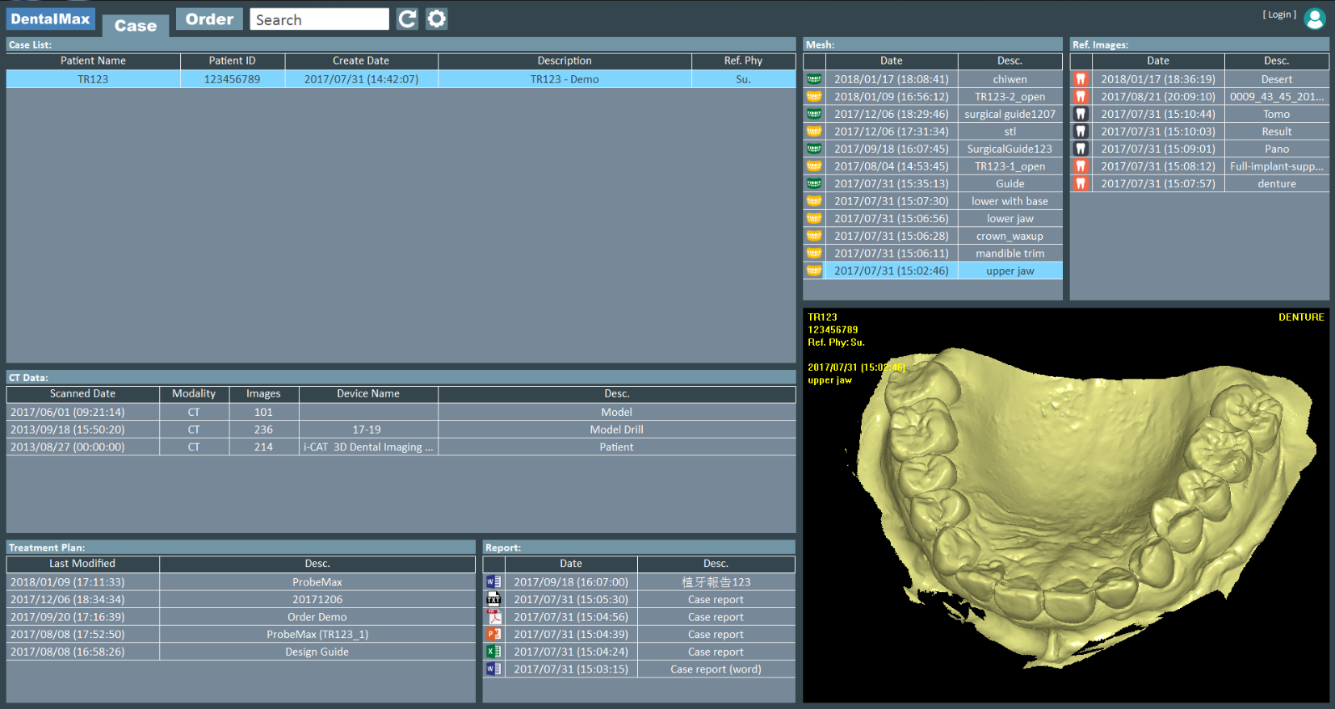Open the Word icon for 植牙報告123 report
Image resolution: width=1335 pixels, height=709 pixels.
[493, 582]
